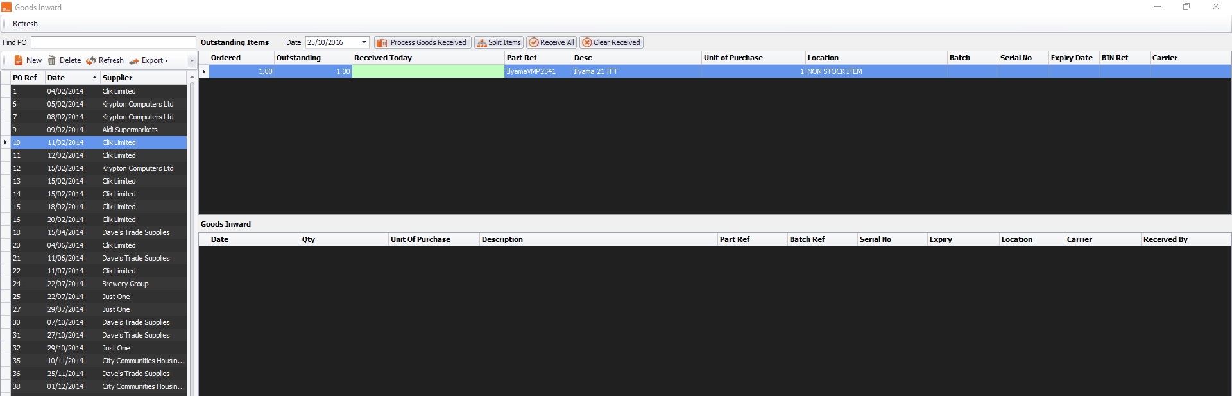Screen dimensions: 1232x396
Task: Expand the PO toolbar overflow arrow
Action: pos(191,60)
